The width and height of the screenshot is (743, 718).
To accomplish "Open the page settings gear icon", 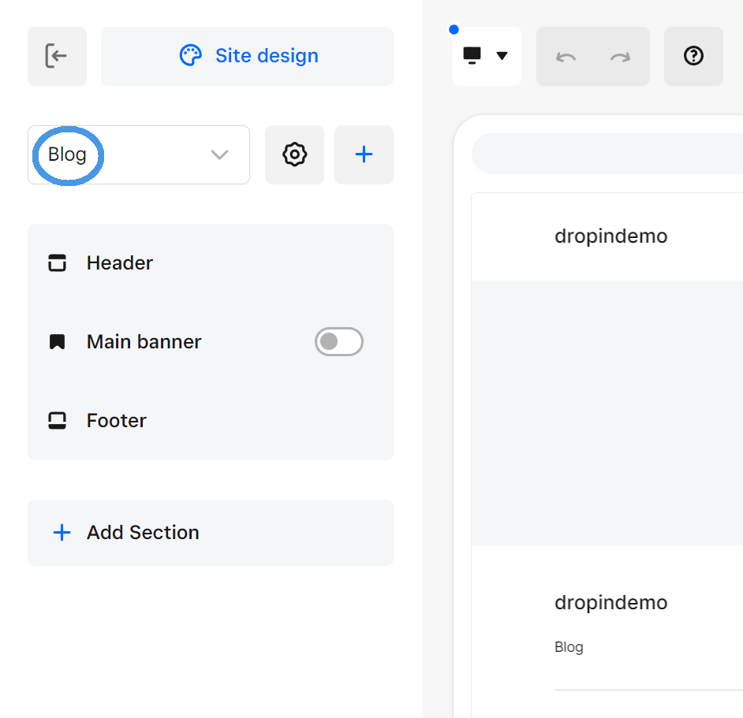I will 294,154.
